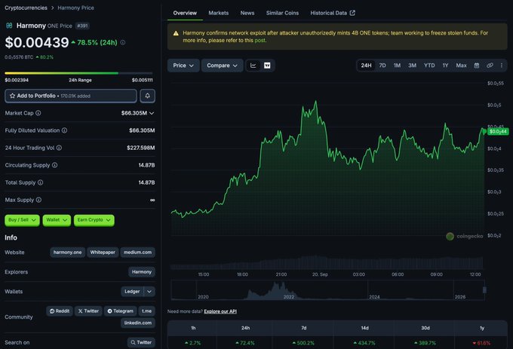Open Market Cap info tooltip icon

[38, 113]
